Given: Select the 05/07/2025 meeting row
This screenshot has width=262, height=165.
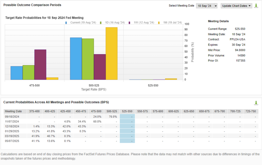Looking at the screenshot, I should tap(131, 141).
